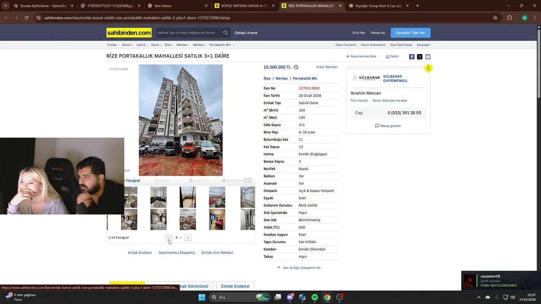This screenshot has width=541, height=304.
Task: Add listing to favorites with star icon
Action: click(x=361, y=56)
